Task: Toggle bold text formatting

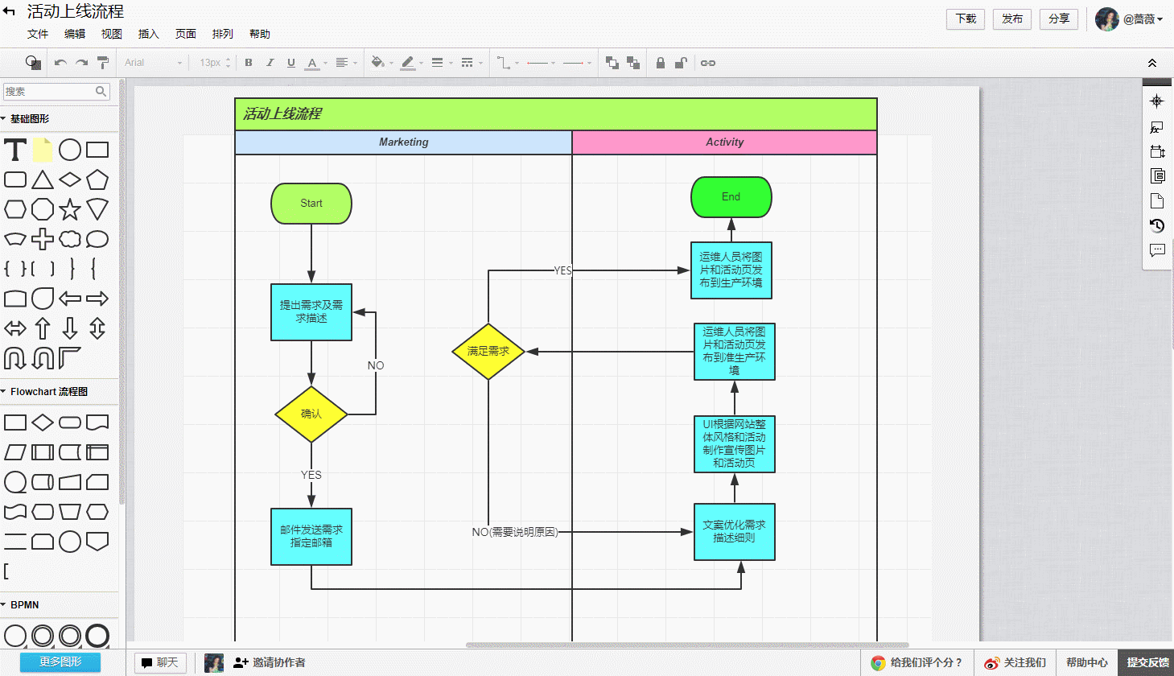Action: [249, 63]
